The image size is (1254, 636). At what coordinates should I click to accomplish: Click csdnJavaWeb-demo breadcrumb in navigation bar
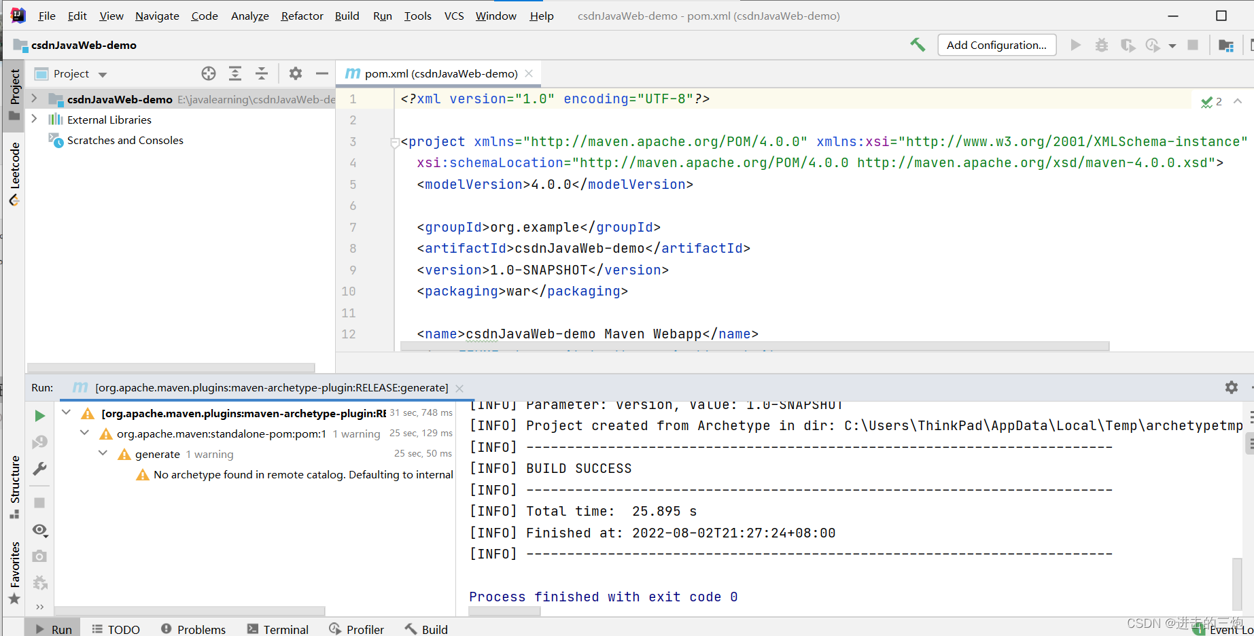[x=84, y=46]
